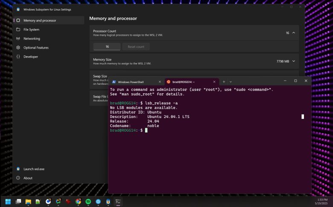Click the 'Ubuntu 24.04.1 LTS' description text
Screen dimensions: 333x207
point(168,117)
